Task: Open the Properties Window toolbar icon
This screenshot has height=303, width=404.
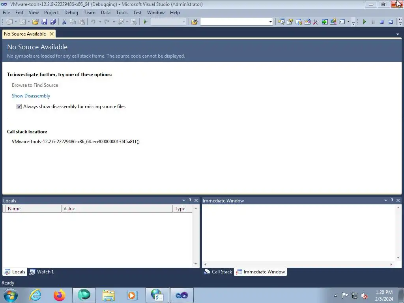Action: [x=290, y=22]
